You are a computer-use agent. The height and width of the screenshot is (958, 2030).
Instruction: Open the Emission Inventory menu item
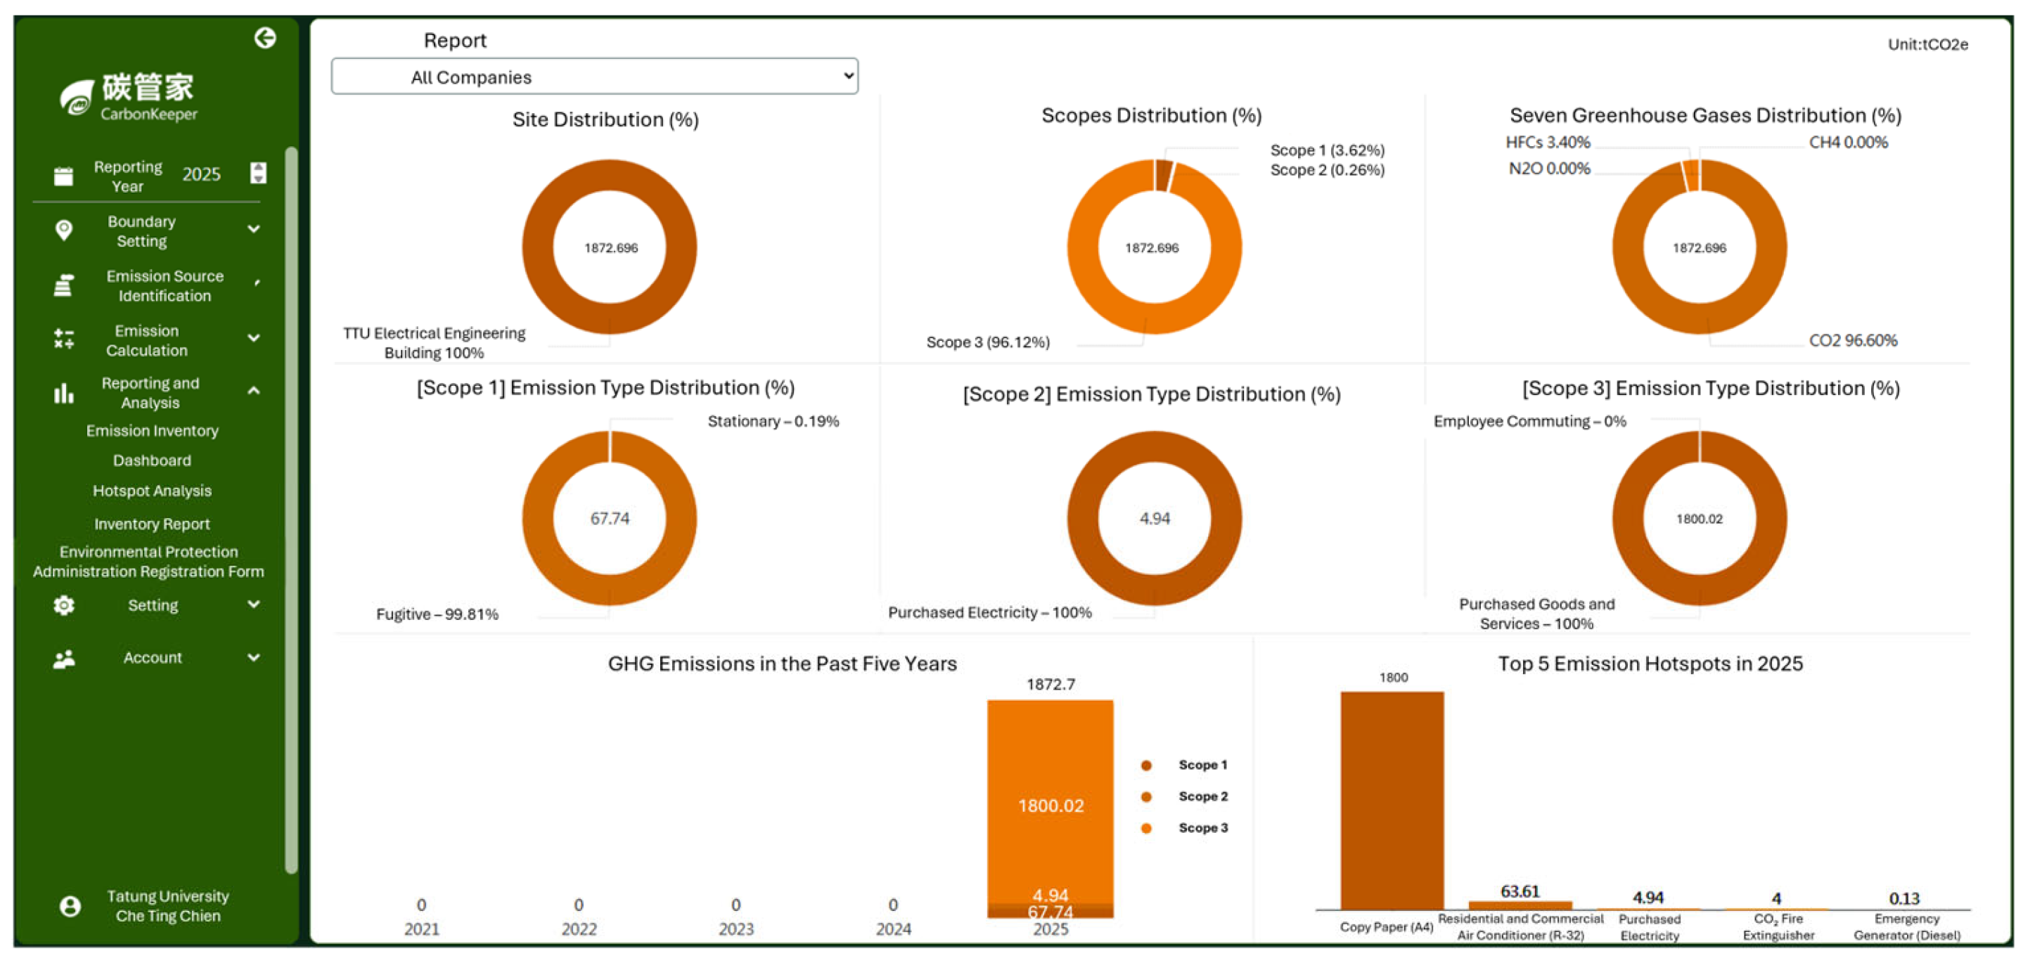[152, 431]
